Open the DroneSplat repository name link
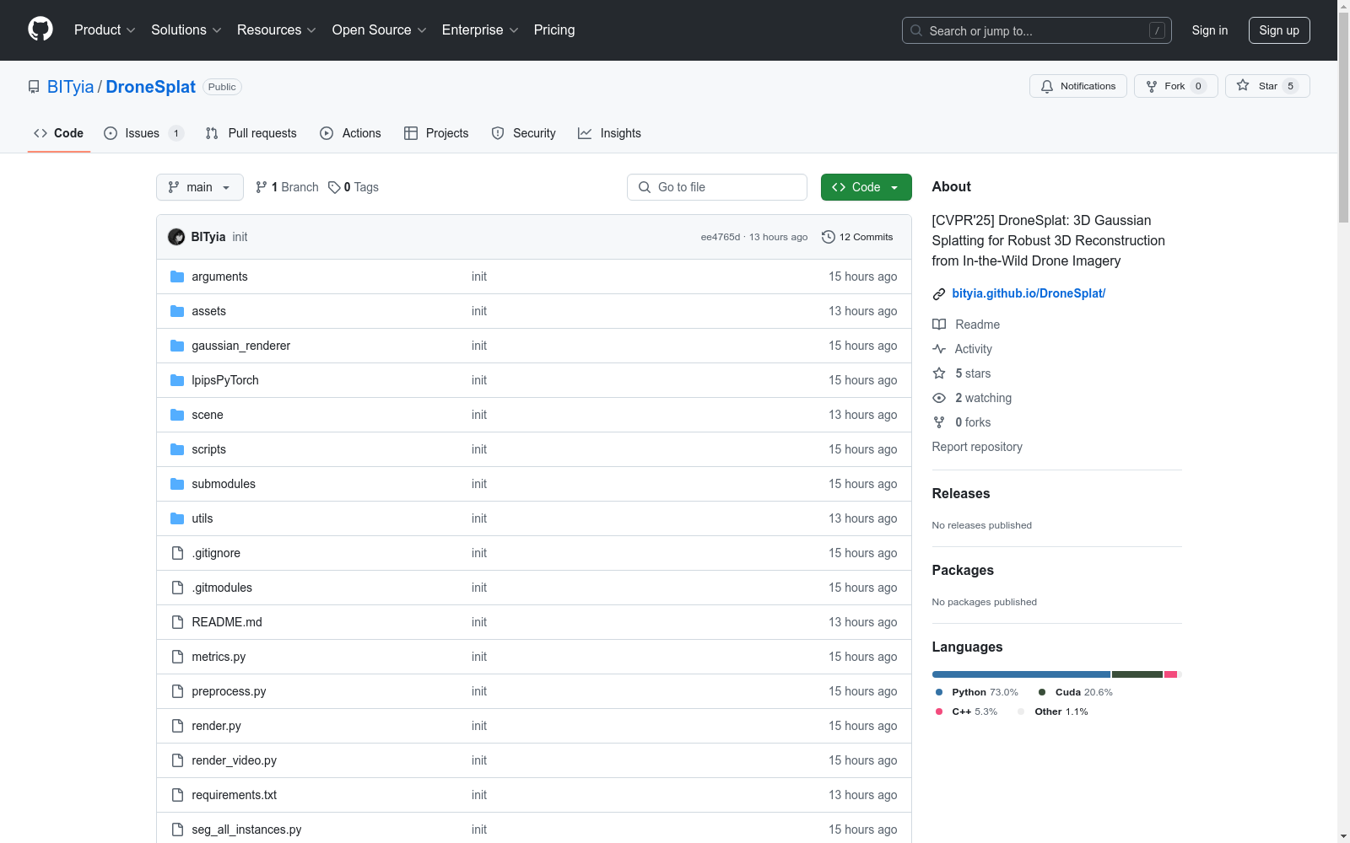The width and height of the screenshot is (1350, 843). point(151,87)
